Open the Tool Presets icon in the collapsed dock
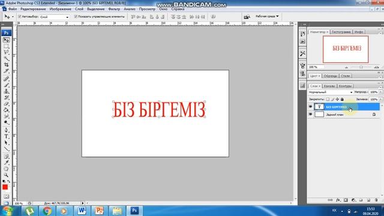This screenshot has width=384, height=216. 302,53
